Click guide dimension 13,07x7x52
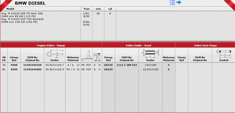This screenshot has height=113, width=235. (x=150, y=70)
